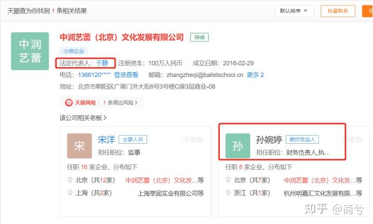The image size is (373, 224).
Task: Click the 最终受益人 tag
Action: coord(302,139)
